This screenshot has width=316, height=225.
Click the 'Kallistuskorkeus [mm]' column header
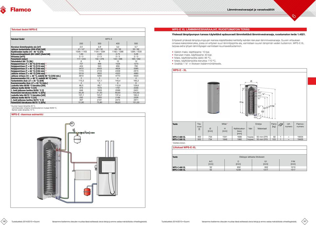[x=239, y=131]
